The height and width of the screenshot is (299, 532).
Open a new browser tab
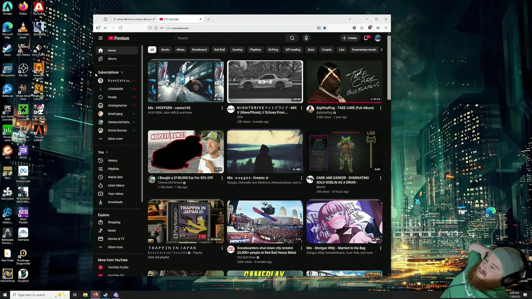(x=208, y=19)
